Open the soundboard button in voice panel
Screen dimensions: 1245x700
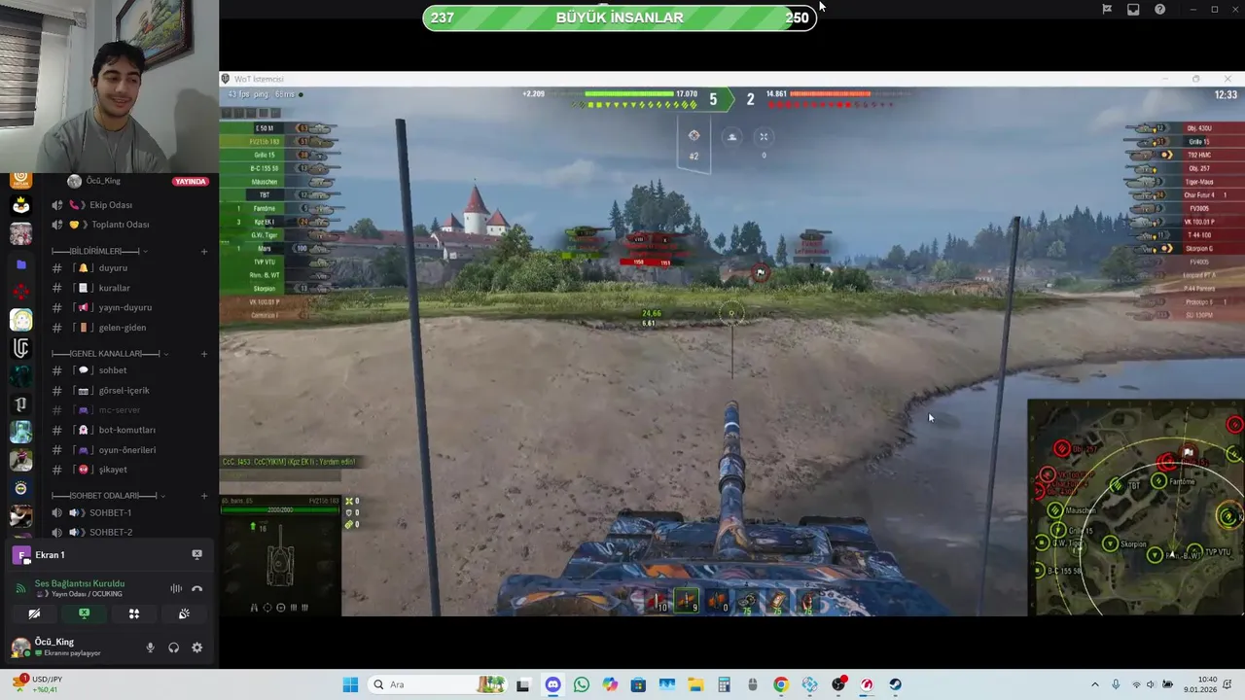tap(184, 613)
